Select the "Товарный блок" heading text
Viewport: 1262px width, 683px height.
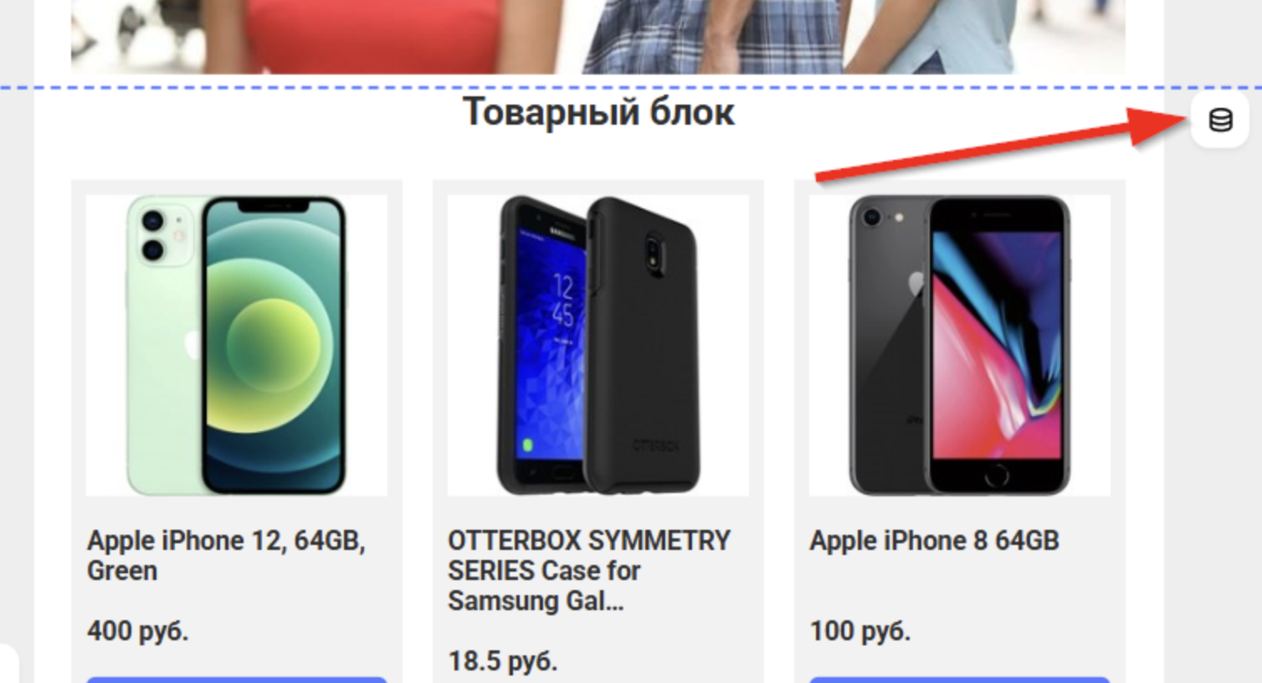click(x=599, y=111)
